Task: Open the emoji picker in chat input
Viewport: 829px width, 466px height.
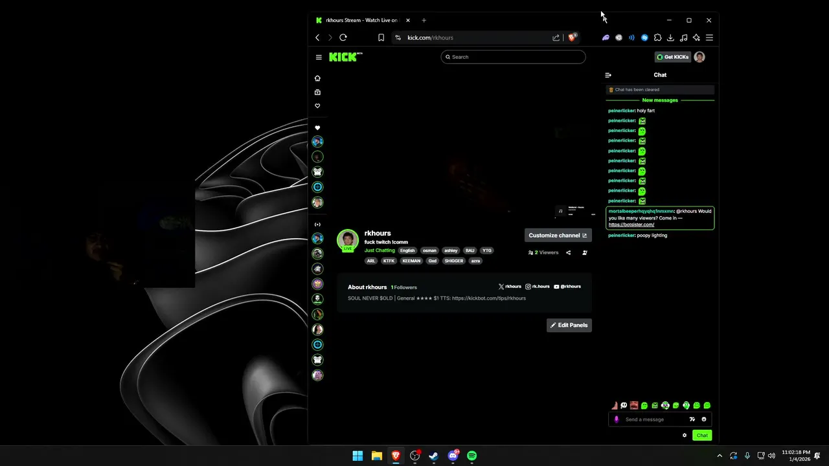Action: (x=704, y=419)
